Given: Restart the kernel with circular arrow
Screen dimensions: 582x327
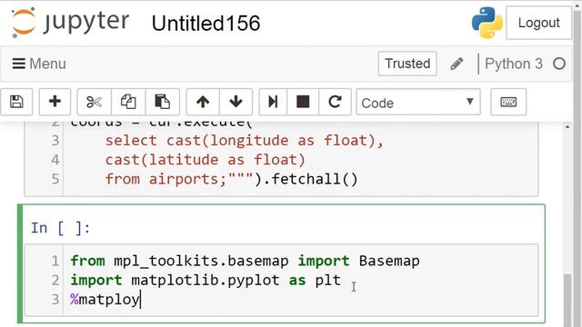Looking at the screenshot, I should coord(335,102).
